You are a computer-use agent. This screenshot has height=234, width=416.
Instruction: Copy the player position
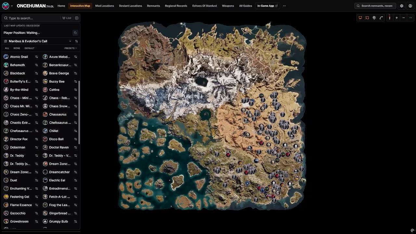pos(75,33)
